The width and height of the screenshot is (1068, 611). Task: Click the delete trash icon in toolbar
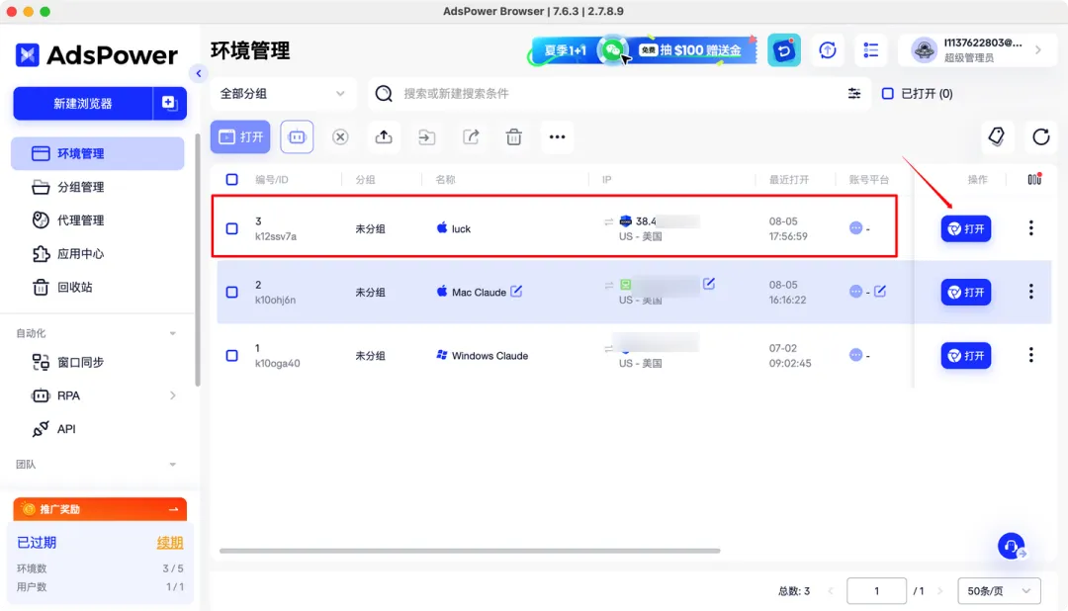(514, 137)
